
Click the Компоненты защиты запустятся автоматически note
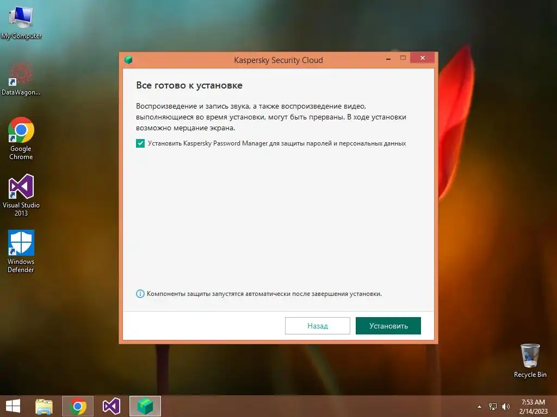click(264, 294)
